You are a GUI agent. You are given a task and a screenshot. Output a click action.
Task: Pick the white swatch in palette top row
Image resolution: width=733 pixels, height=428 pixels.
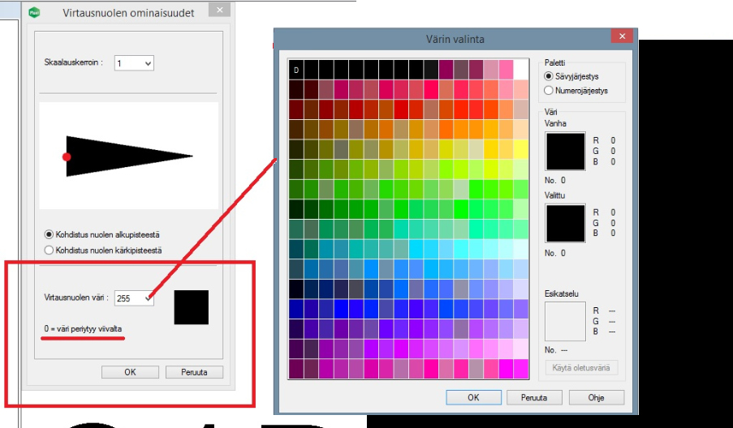pos(520,70)
